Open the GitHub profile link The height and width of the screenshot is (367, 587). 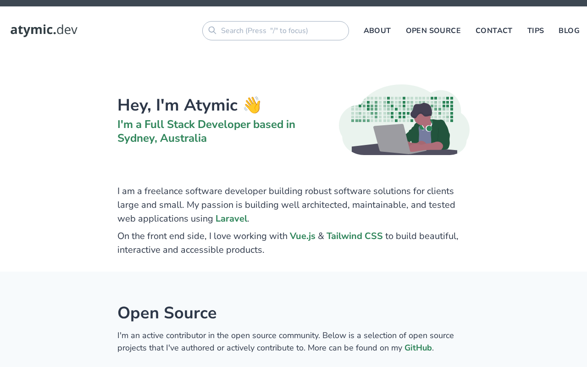[x=418, y=348]
